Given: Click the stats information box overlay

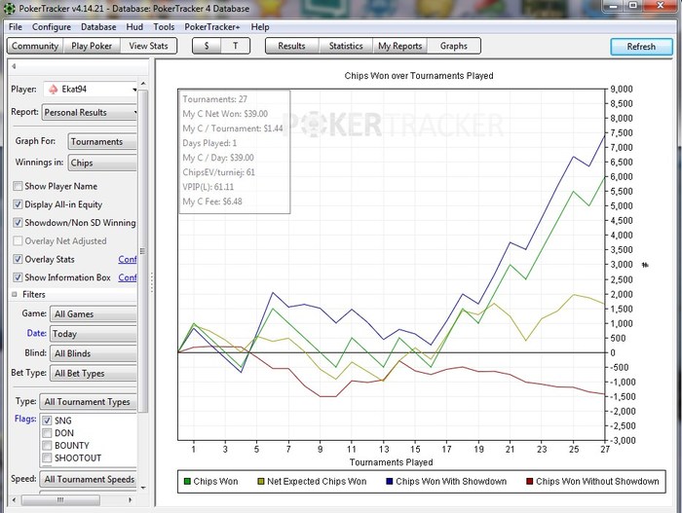Looking at the screenshot, I should click(x=235, y=151).
